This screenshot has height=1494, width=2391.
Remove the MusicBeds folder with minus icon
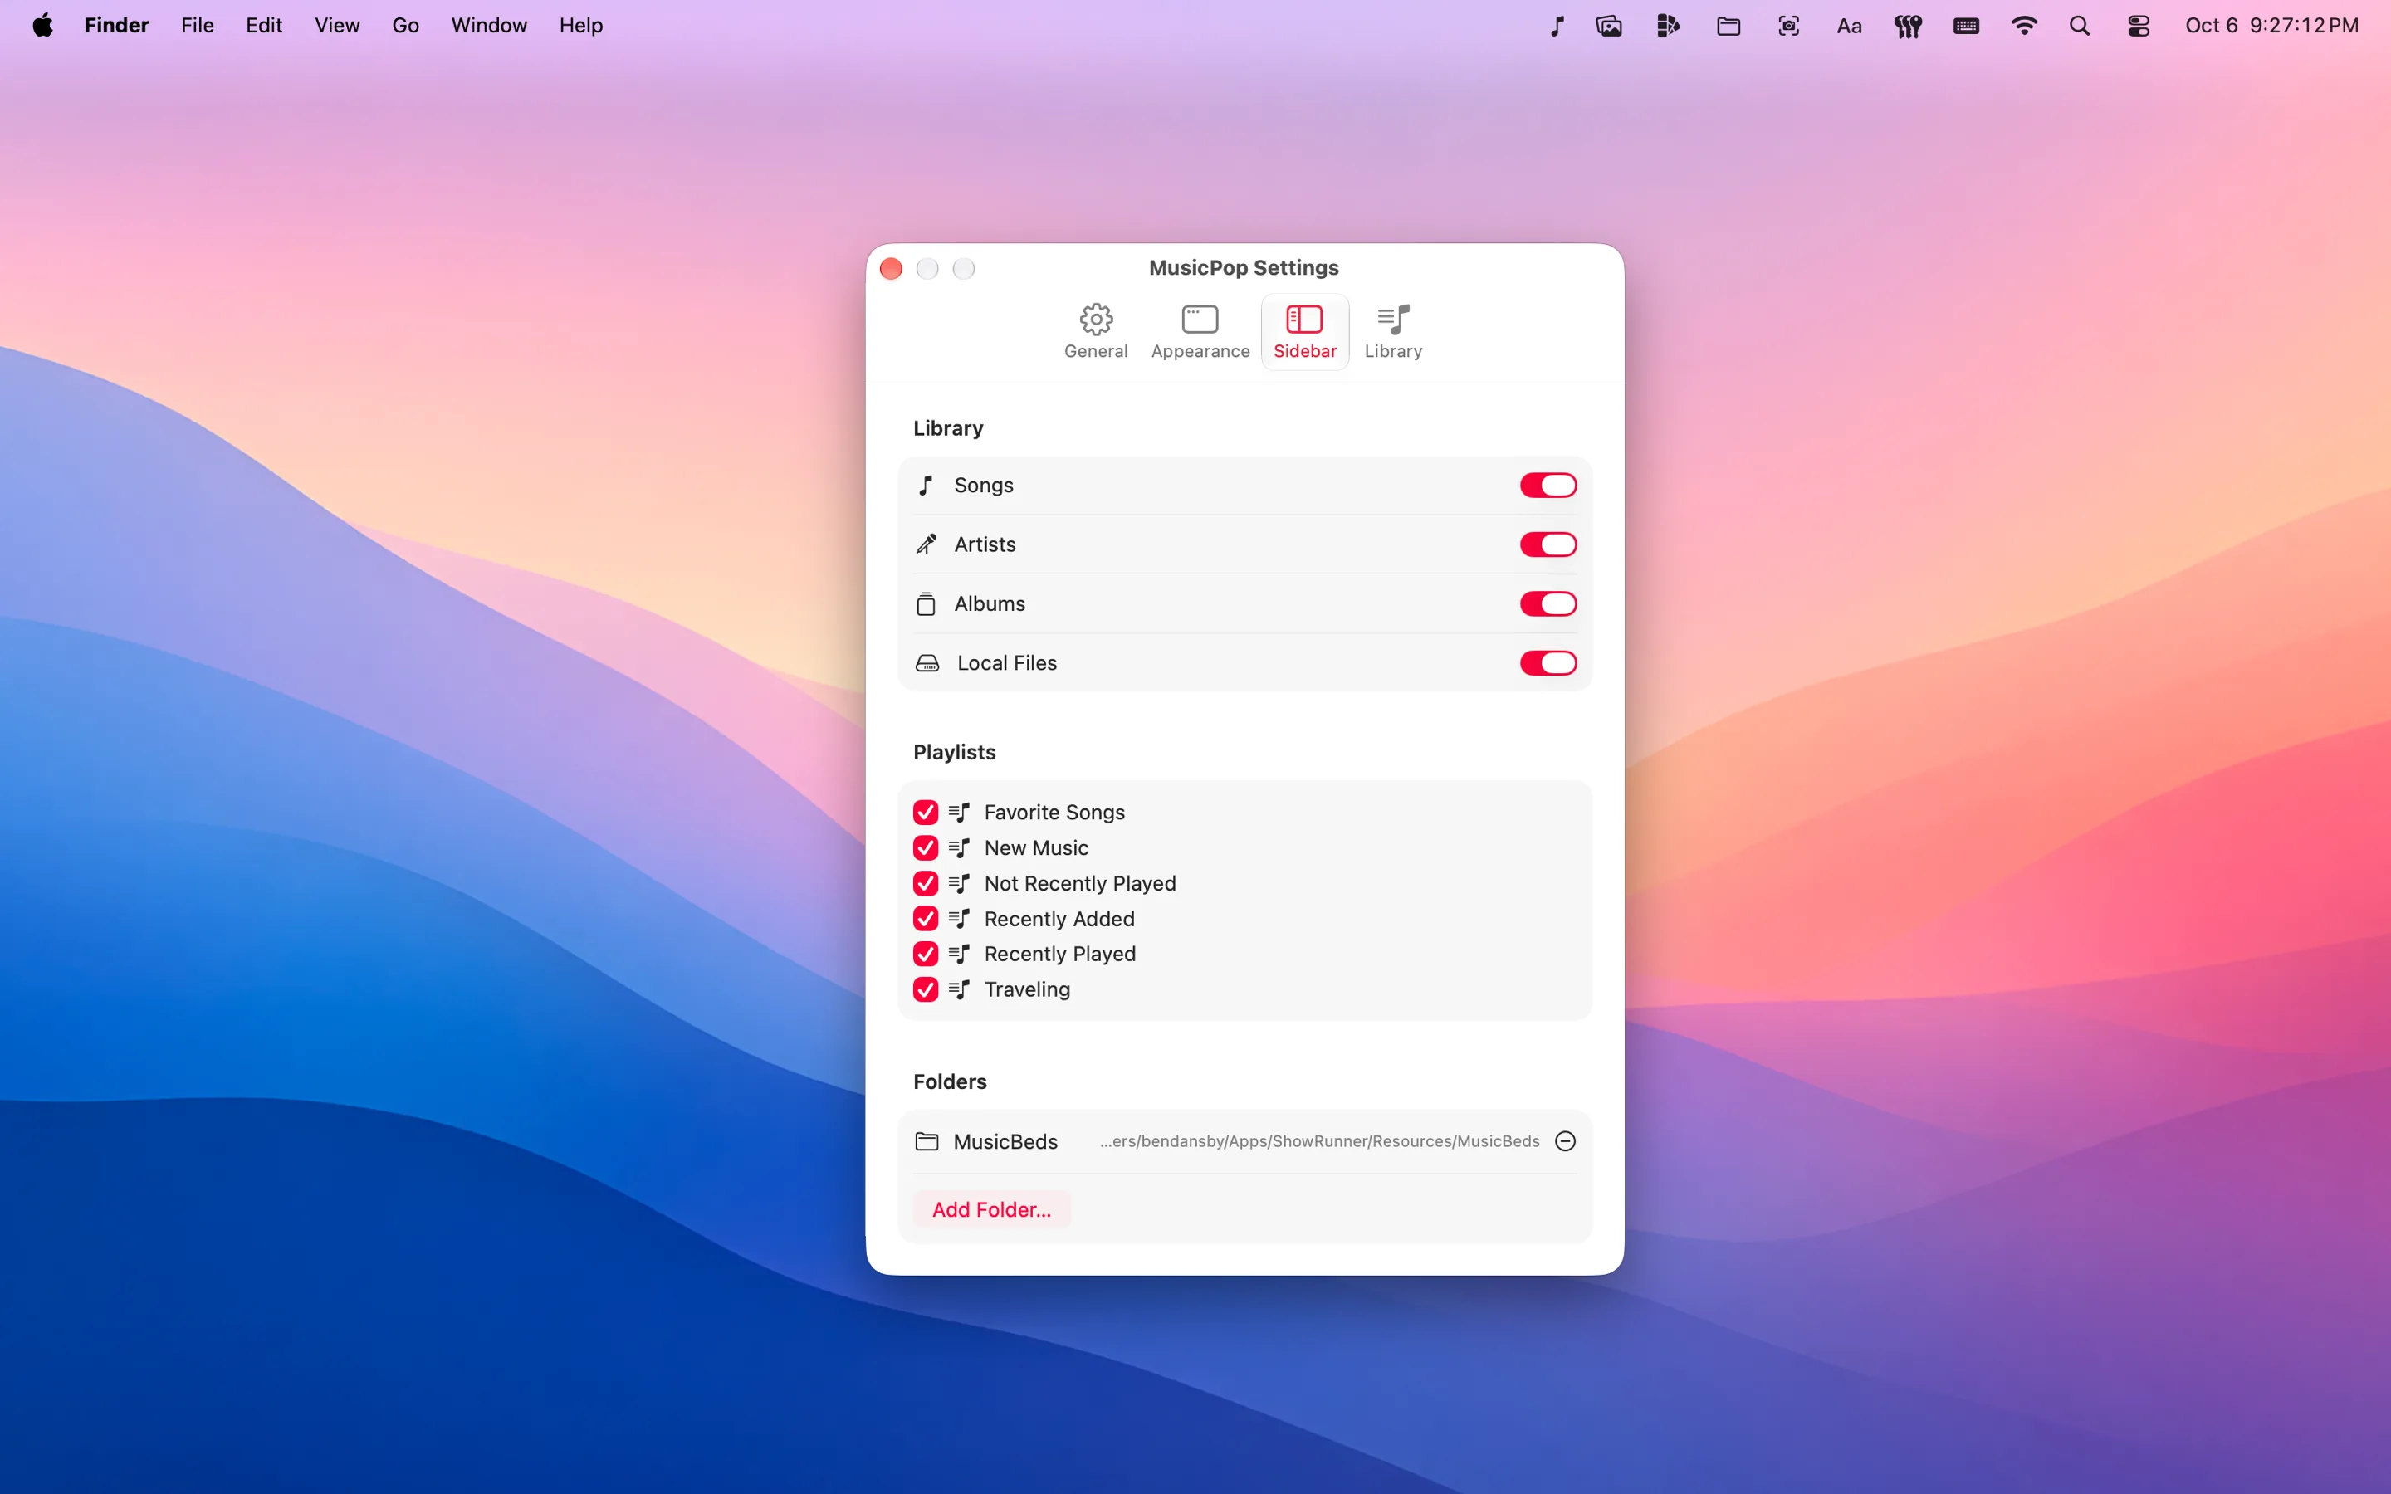pyautogui.click(x=1565, y=1141)
